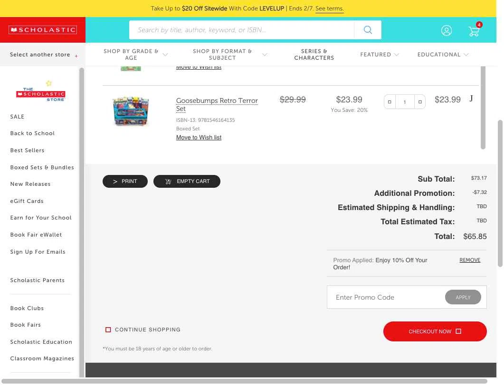The image size is (504, 385).
Task: Open Book Fair eWallet
Action: 36,235
